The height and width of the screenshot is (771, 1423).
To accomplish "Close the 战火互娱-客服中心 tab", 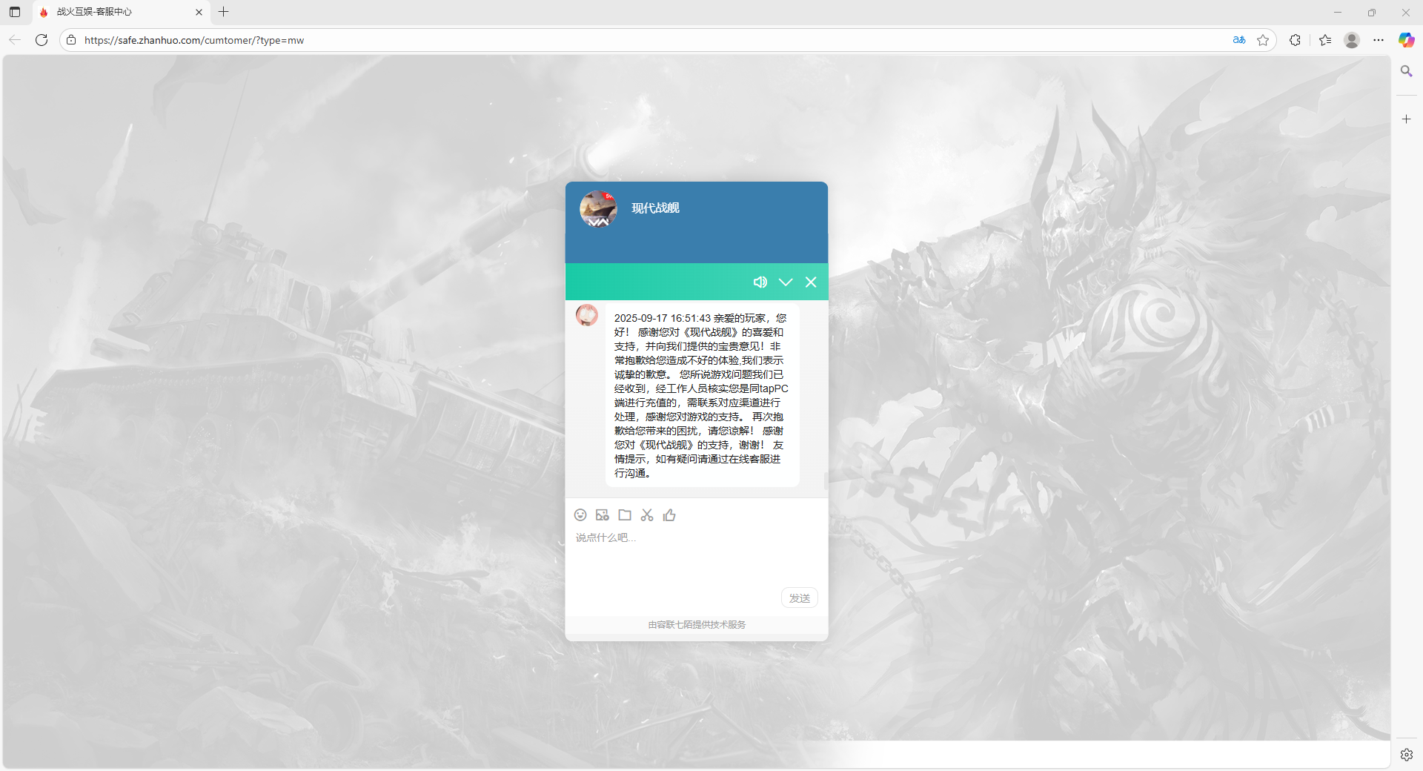I will (x=199, y=12).
